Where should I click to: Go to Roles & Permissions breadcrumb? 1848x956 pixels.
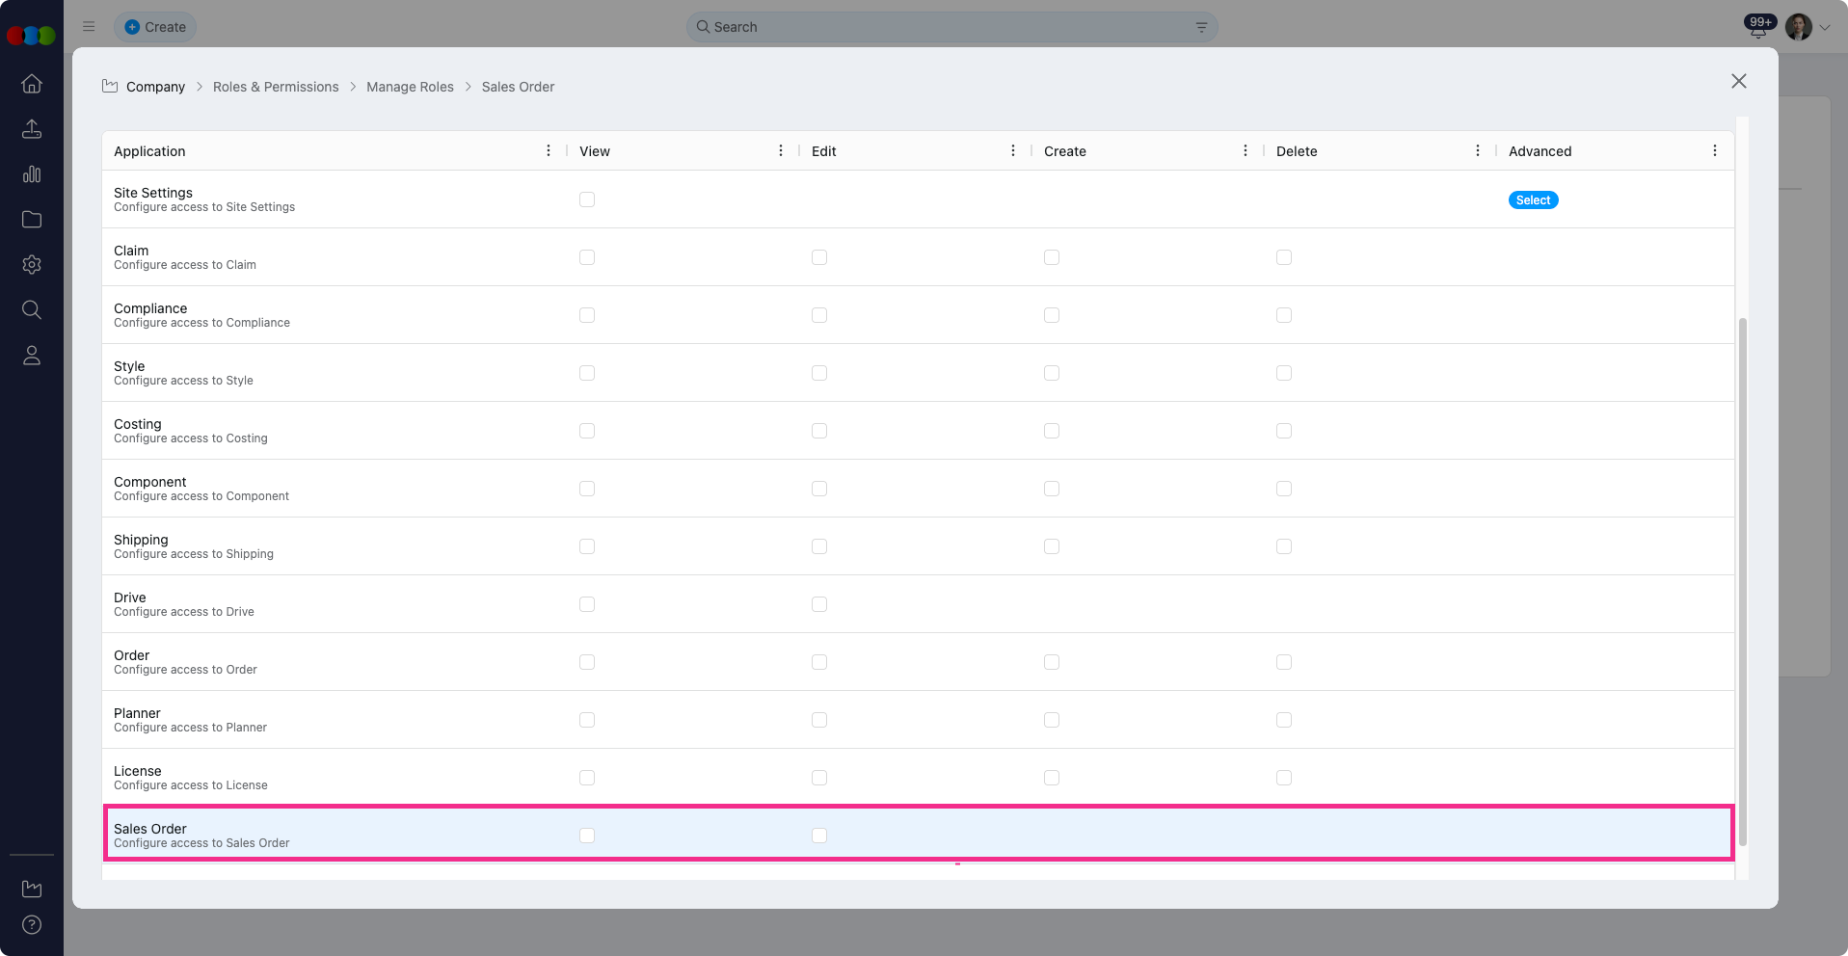point(276,87)
